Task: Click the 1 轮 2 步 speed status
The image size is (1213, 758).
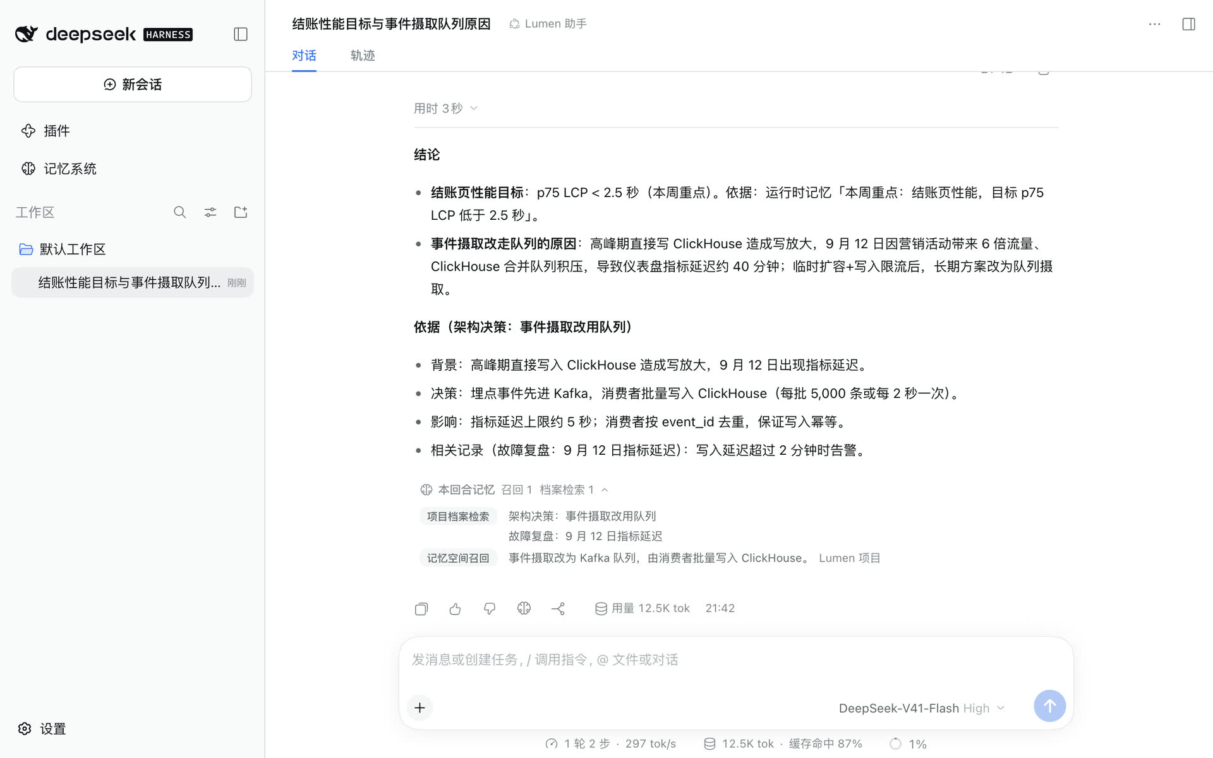Action: click(610, 743)
